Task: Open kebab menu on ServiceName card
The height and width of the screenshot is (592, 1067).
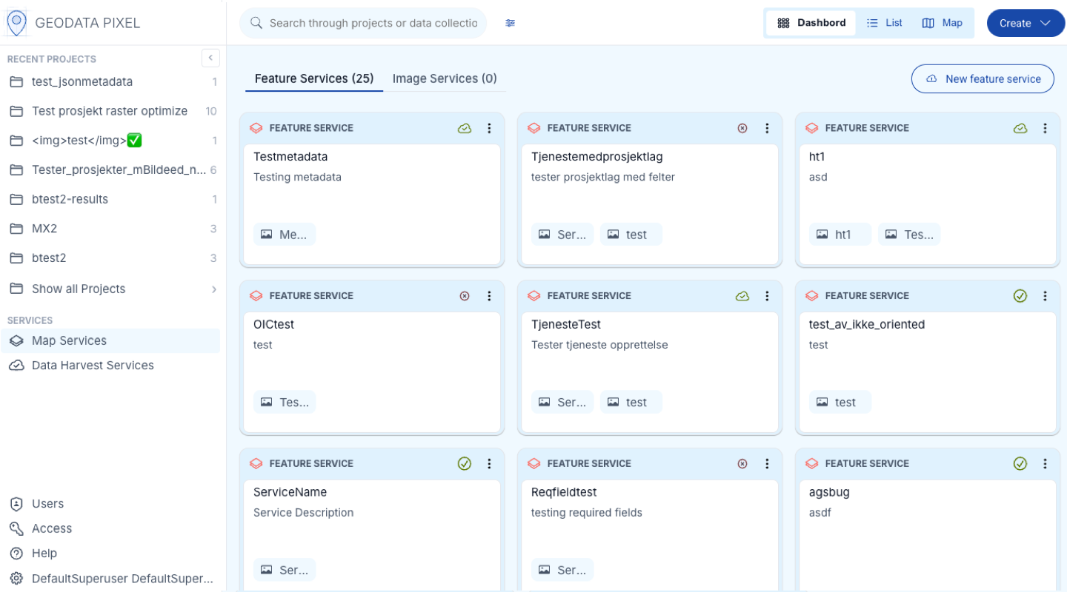Action: [489, 464]
